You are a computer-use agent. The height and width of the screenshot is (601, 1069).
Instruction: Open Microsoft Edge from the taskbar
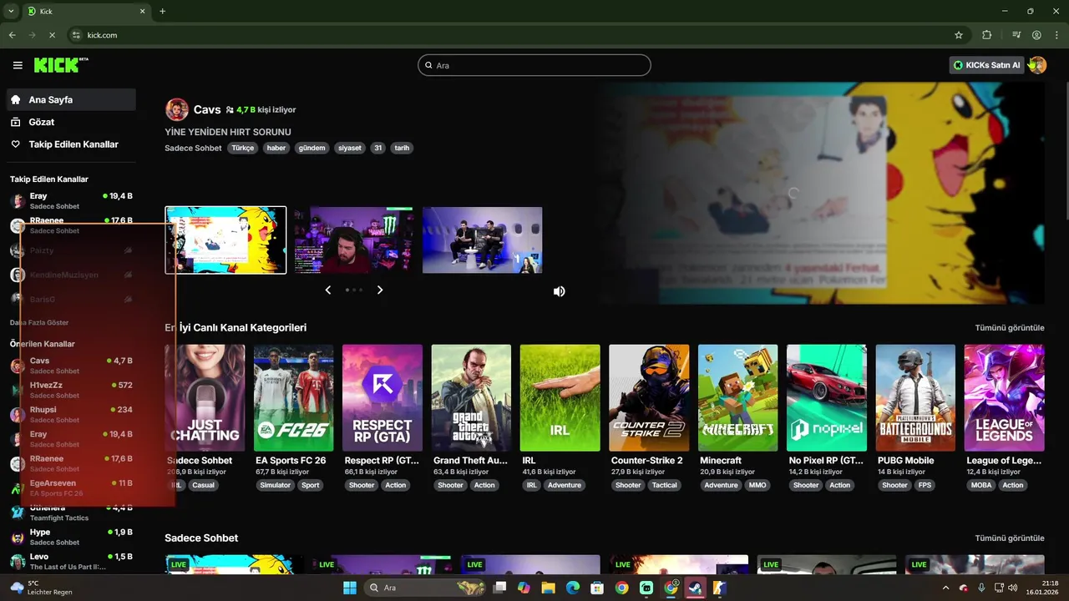click(573, 588)
